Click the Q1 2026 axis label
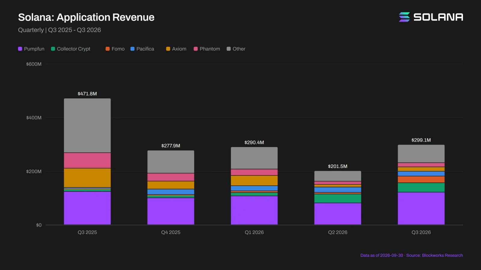The height and width of the screenshot is (270, 481). coord(254,232)
